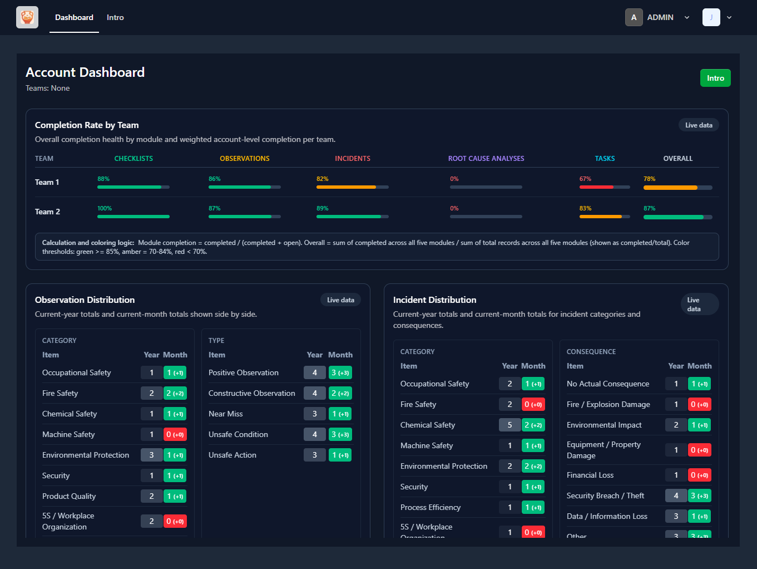Click Security row in Observation category

point(115,475)
